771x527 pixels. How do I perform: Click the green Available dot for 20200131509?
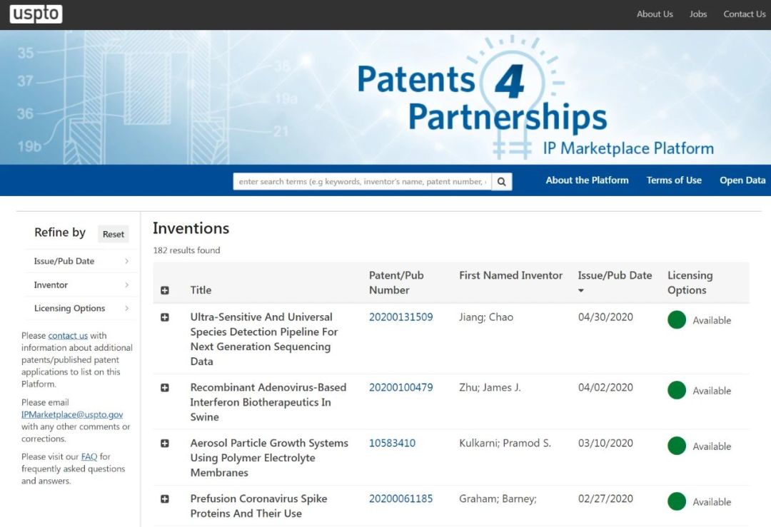pos(677,319)
